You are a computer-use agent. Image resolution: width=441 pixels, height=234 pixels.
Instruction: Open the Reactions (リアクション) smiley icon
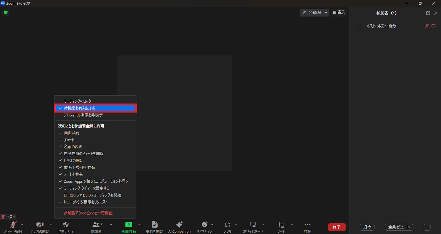pos(205,225)
